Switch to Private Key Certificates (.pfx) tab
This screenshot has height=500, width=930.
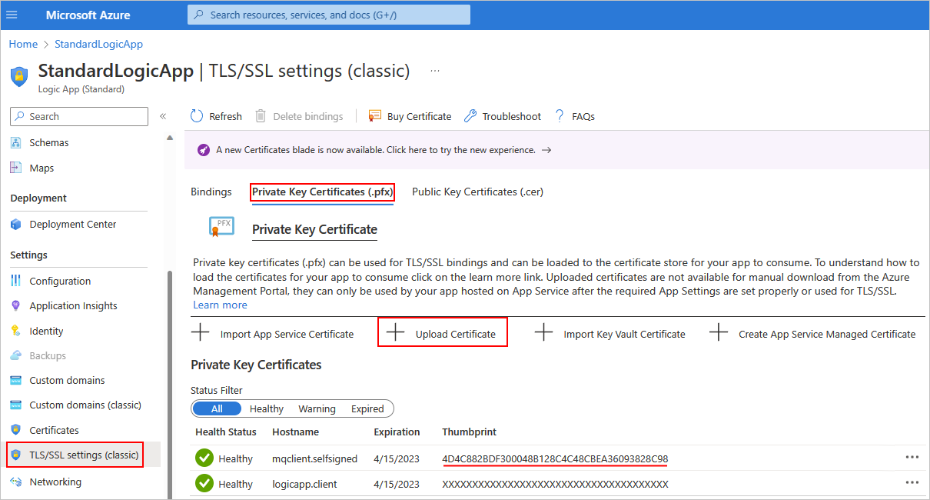(x=323, y=192)
